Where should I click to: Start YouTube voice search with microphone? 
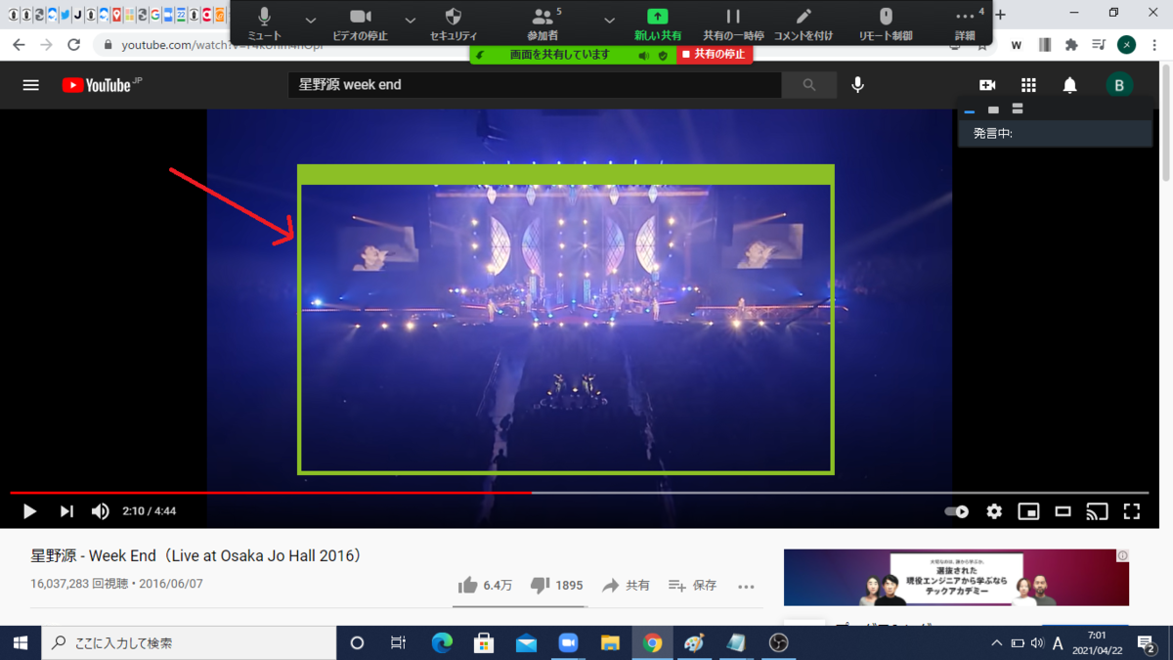[857, 85]
